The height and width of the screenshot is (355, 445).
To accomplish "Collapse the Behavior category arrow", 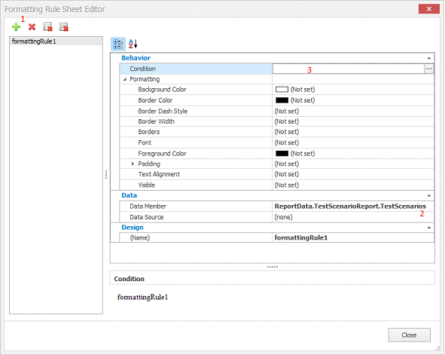I will 429,58.
